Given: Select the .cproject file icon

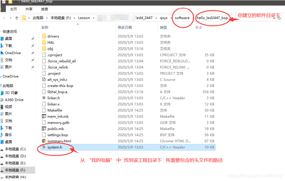Looking at the screenshot, I should click(44, 55).
